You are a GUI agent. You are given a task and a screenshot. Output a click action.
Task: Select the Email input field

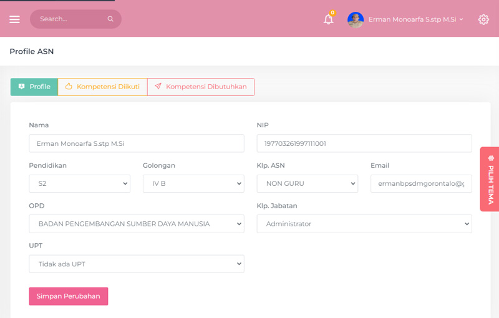tap(421, 183)
